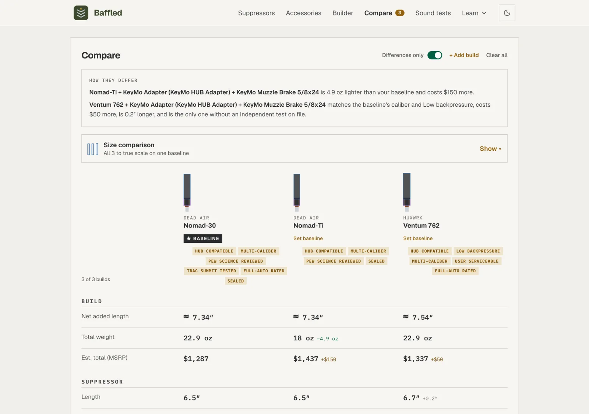This screenshot has height=414, width=589.
Task: Click the Nomad-Ti build title
Action: click(308, 226)
